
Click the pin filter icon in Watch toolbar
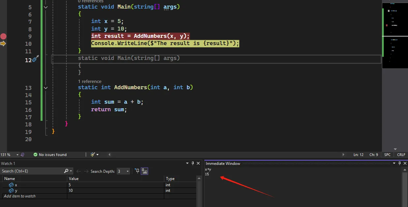137,171
